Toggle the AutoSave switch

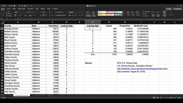15,6
